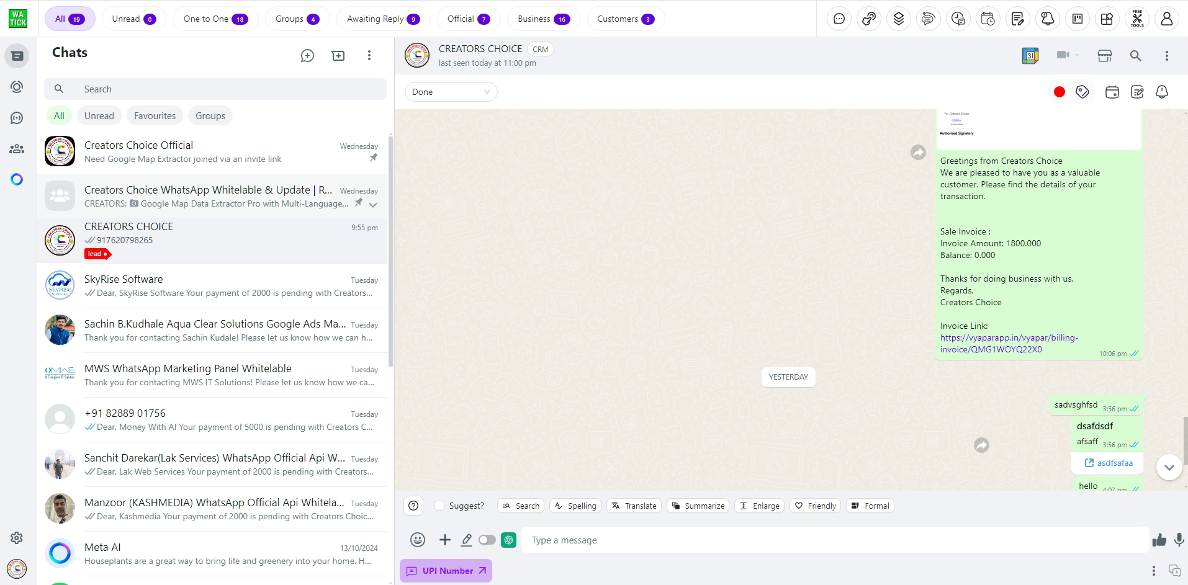Screen dimensions: 1188x585
Task: Expand the video call dropdown arrow
Action: (x=1077, y=55)
